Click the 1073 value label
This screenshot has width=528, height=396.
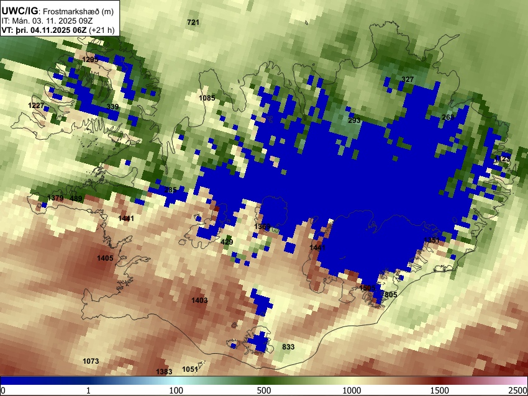[91, 361]
